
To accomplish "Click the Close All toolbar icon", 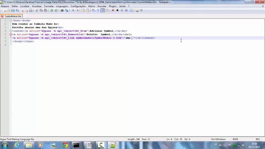I will pyautogui.click(x=26, y=10).
